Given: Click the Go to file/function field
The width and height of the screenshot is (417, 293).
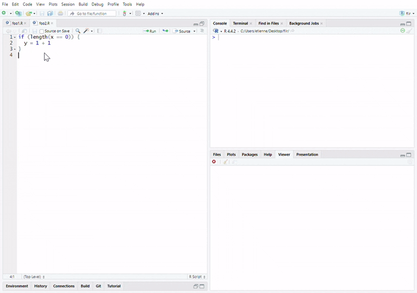Looking at the screenshot, I should coord(92,13).
